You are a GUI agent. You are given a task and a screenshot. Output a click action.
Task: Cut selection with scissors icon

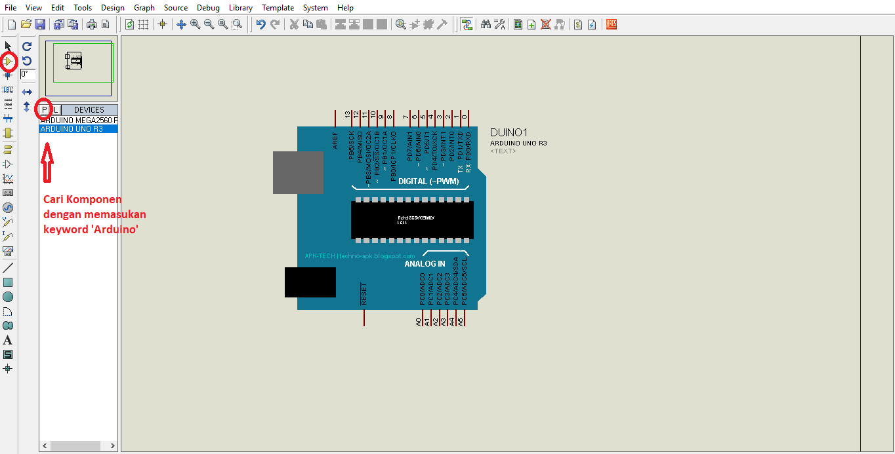[x=294, y=24]
